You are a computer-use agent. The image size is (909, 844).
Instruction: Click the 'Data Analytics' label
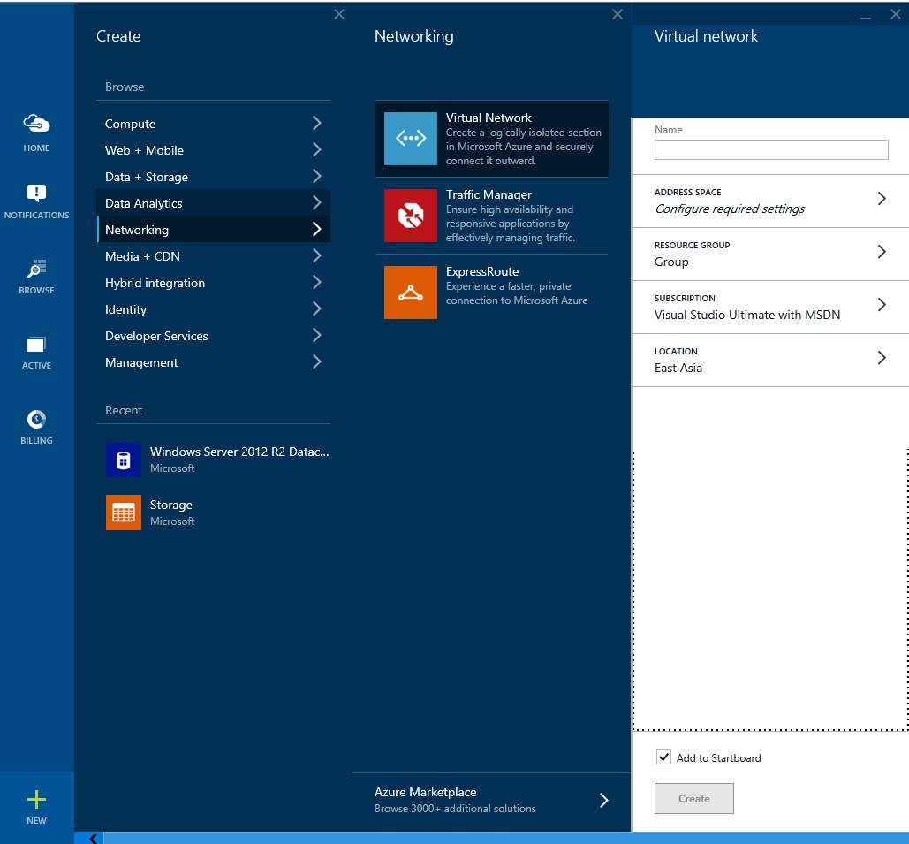144,203
